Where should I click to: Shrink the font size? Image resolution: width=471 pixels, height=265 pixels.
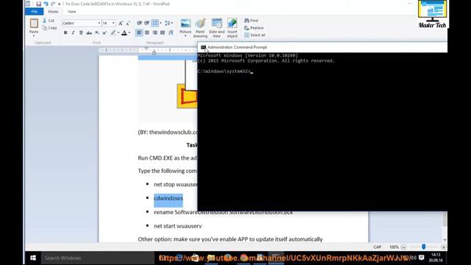[127, 23]
